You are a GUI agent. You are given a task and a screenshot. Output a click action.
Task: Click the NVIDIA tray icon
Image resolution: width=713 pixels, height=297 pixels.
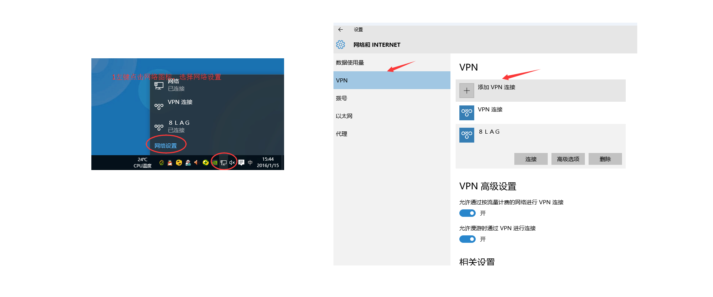tap(215, 163)
